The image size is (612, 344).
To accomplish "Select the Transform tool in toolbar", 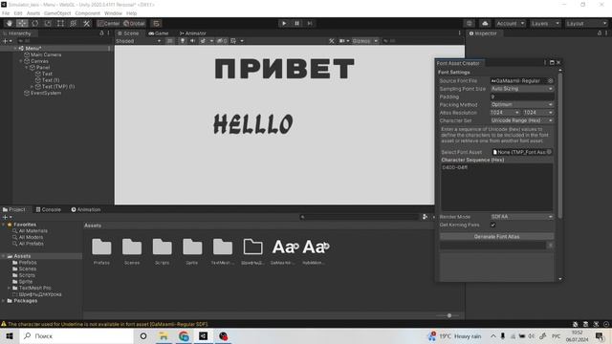I will 74,23.
